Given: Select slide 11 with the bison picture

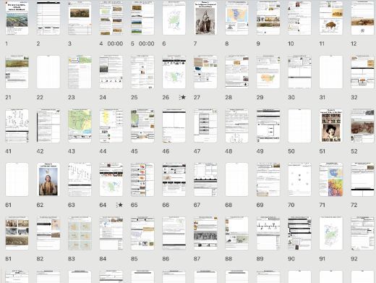Looking at the screenshot, I should pyautogui.click(x=331, y=19).
